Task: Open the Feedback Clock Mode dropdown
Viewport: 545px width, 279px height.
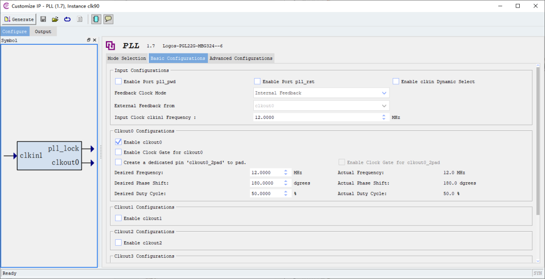Action: (321, 93)
